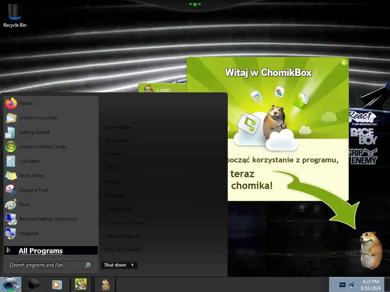Open Music in the Start menu
390x292 pixels.
111,168
